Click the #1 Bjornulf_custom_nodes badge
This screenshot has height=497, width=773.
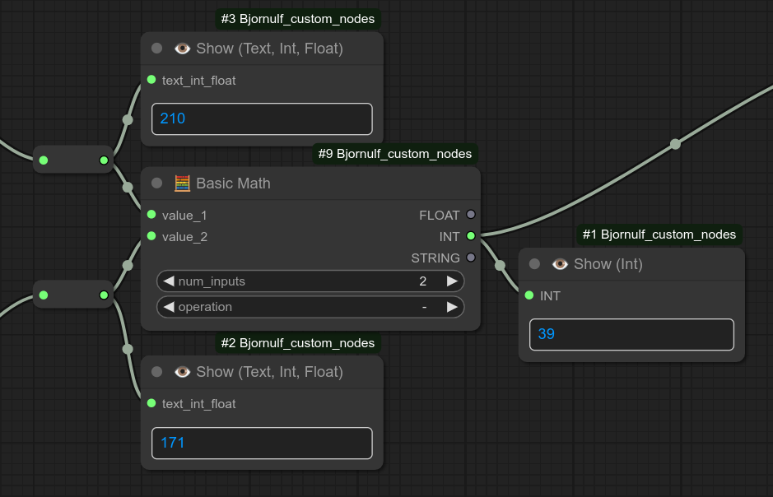point(659,235)
